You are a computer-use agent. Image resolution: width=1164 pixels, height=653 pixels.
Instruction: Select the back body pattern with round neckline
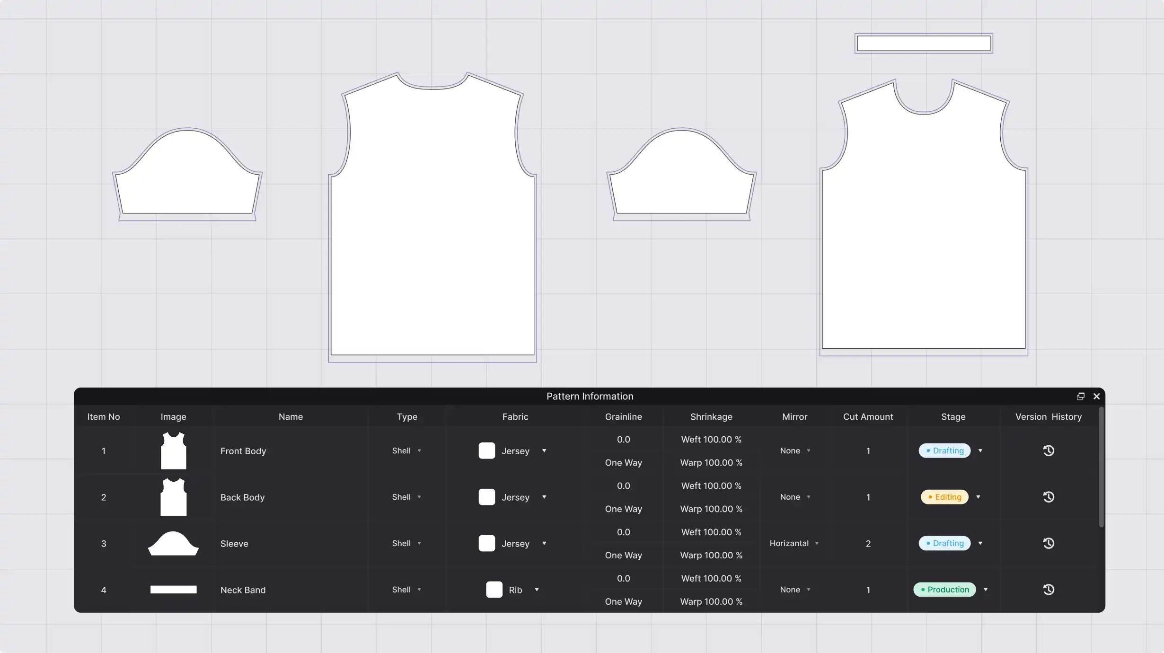pos(432,217)
